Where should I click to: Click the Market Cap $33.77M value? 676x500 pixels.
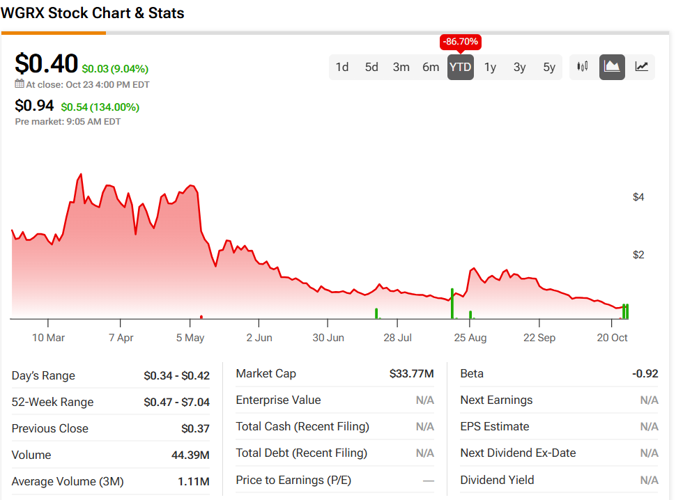tap(411, 374)
